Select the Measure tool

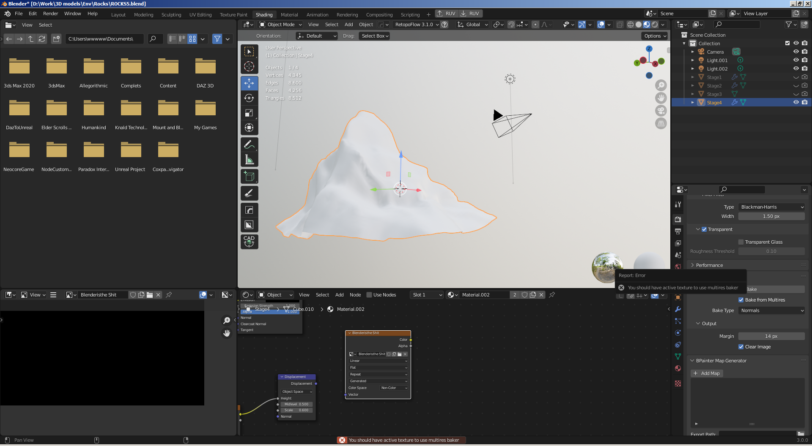(x=249, y=160)
